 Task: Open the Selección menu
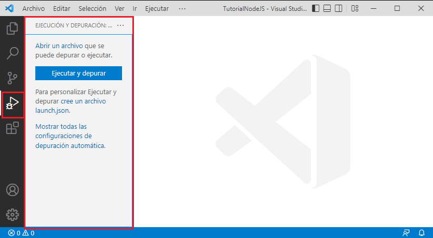[x=92, y=8]
